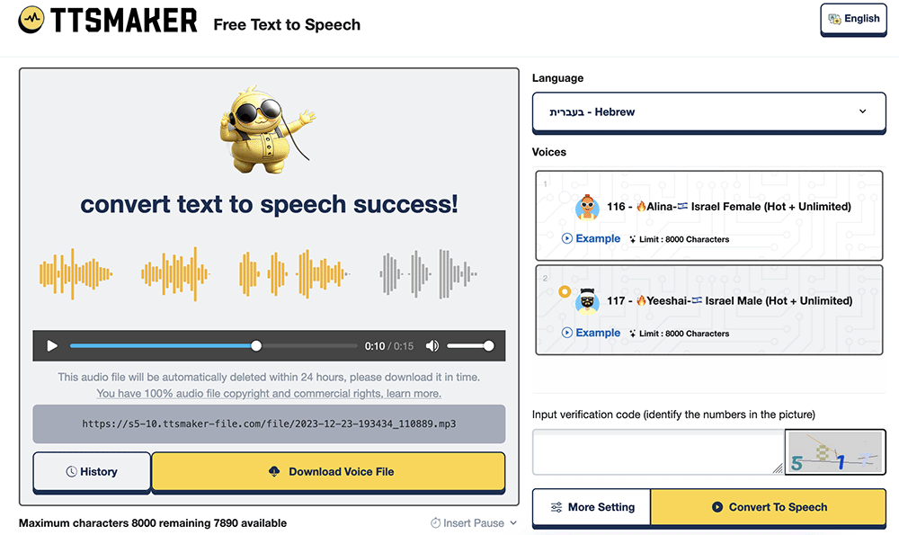
Task: Click the sunglasses mascot image
Action: click(267, 130)
